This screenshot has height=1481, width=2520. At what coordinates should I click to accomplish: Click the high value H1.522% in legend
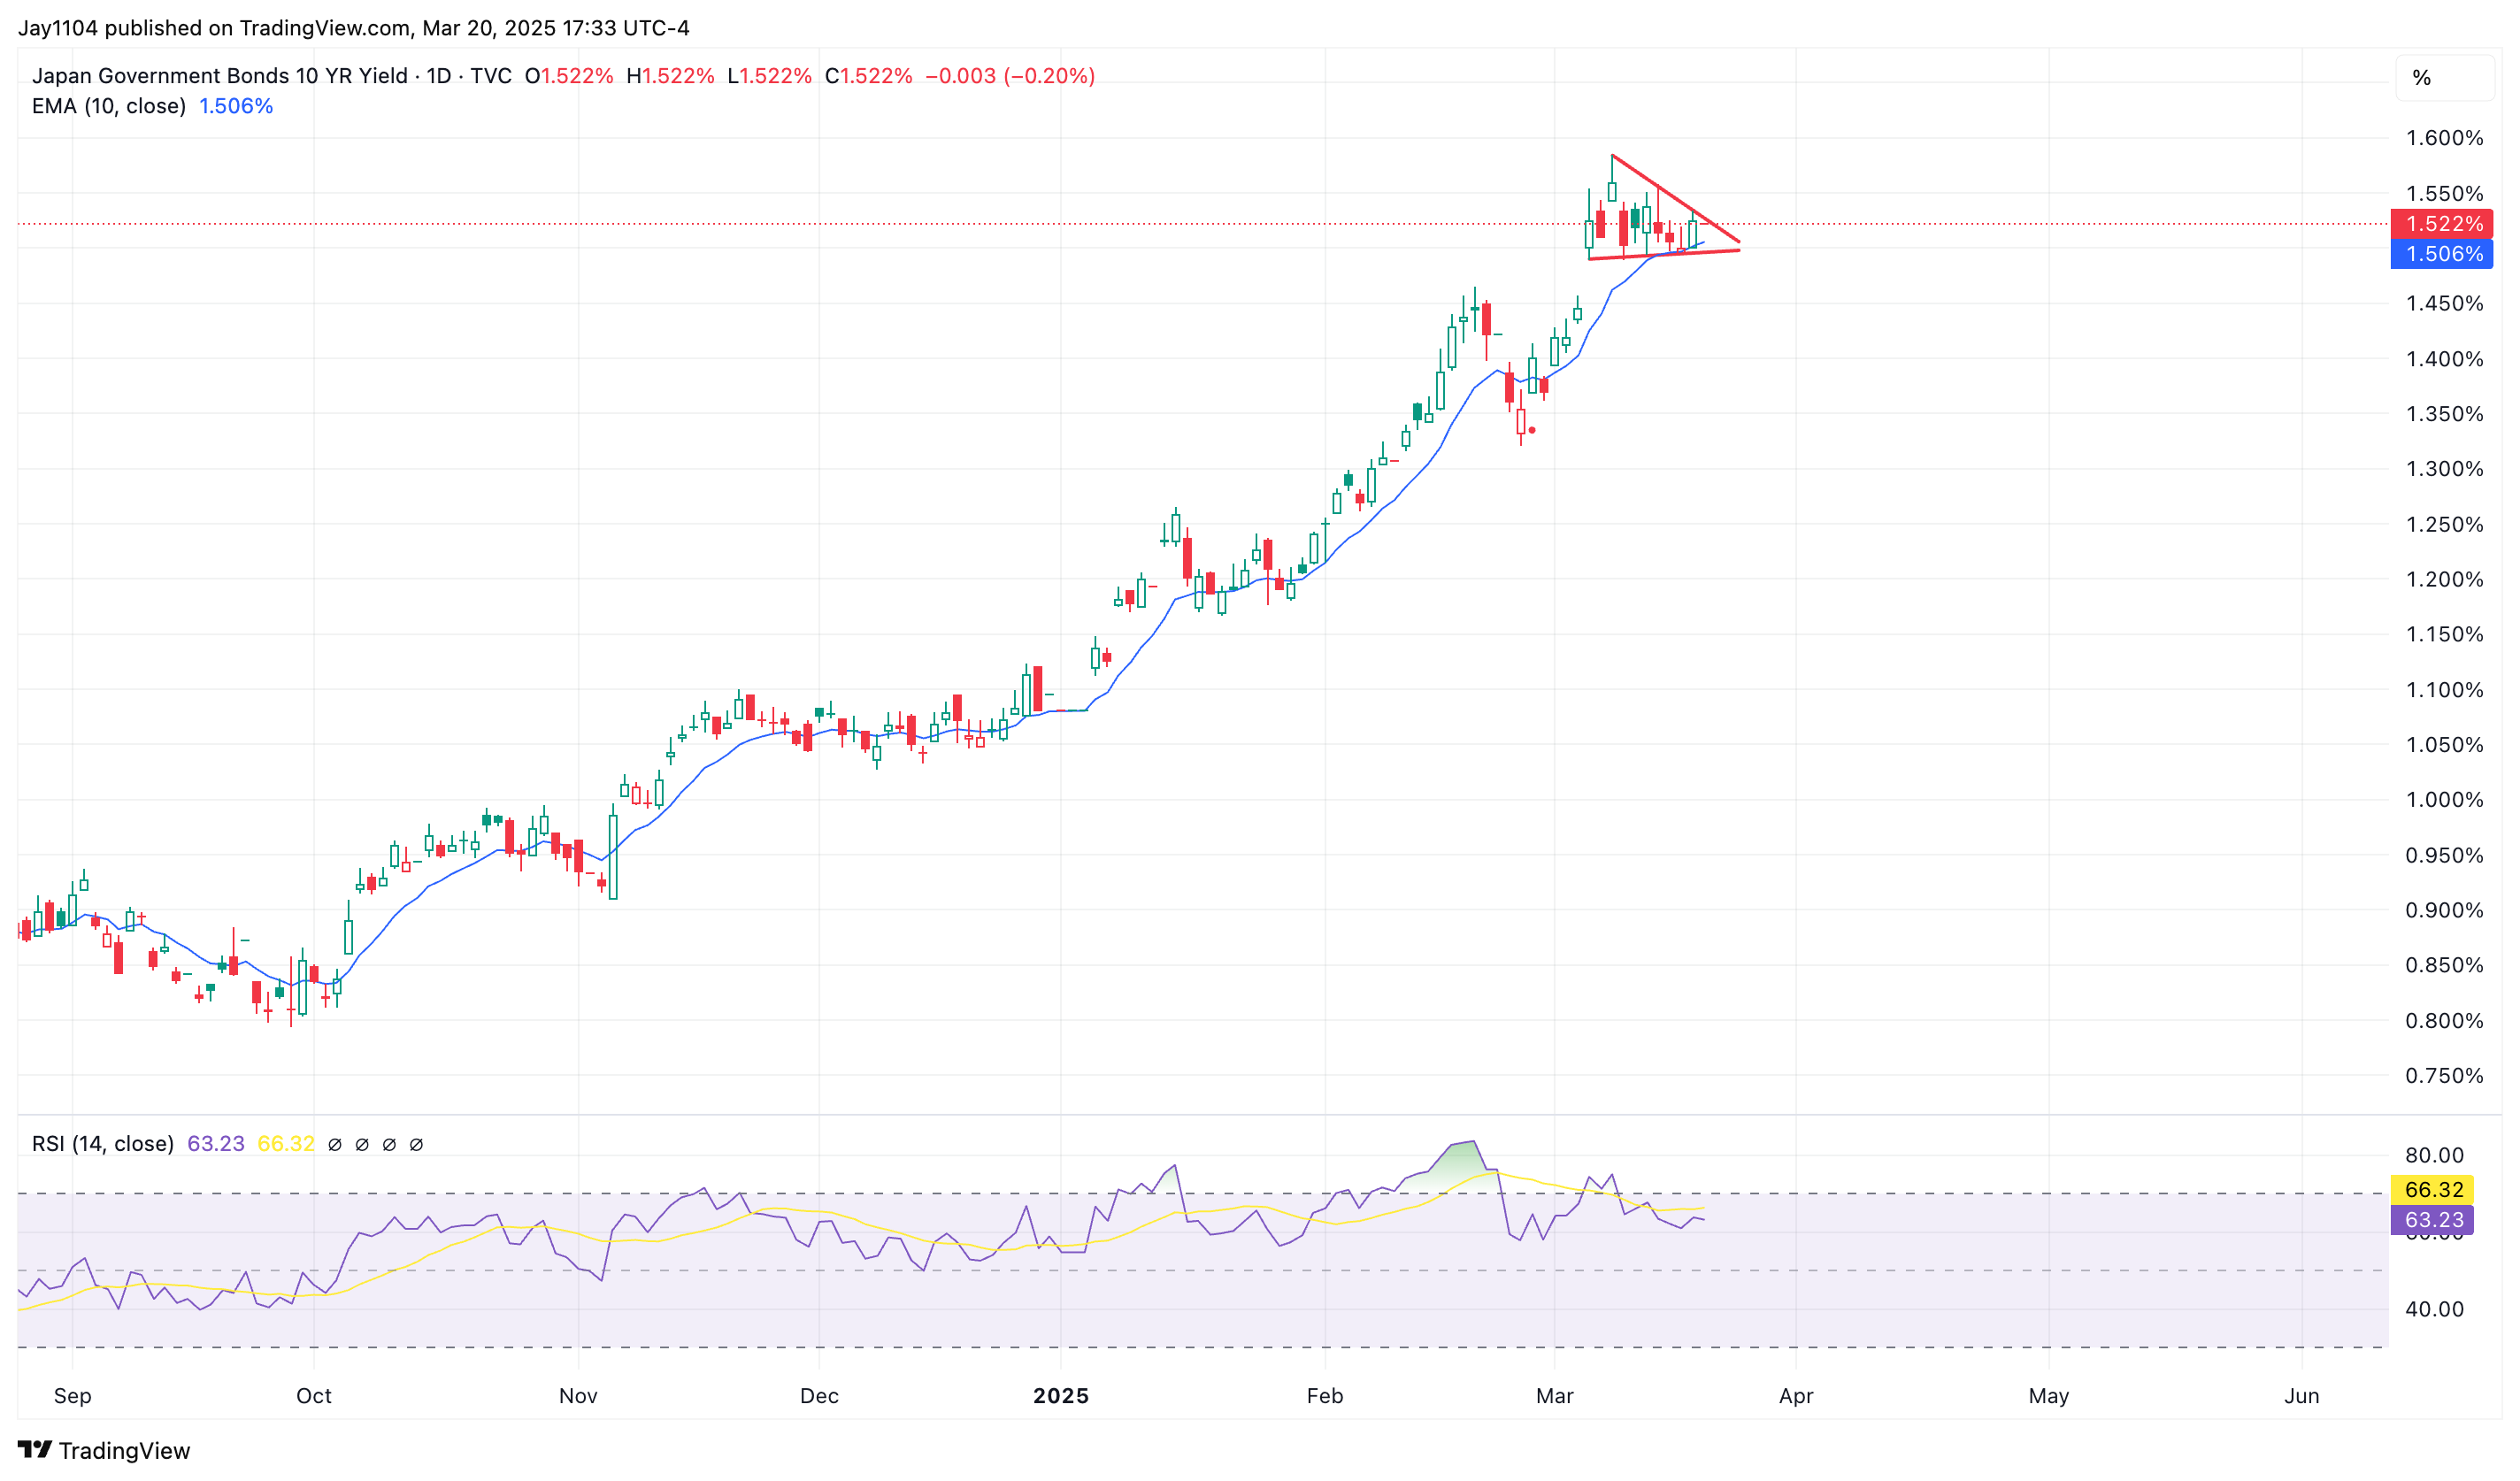click(670, 76)
